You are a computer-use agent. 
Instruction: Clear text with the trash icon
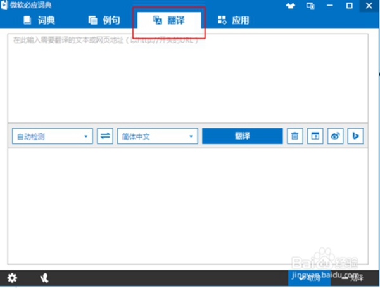(x=294, y=136)
